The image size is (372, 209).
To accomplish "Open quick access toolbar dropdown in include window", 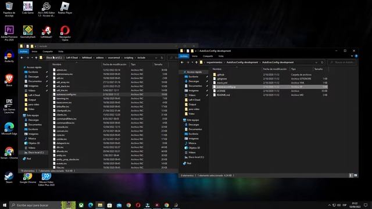I will tap(35, 46).
